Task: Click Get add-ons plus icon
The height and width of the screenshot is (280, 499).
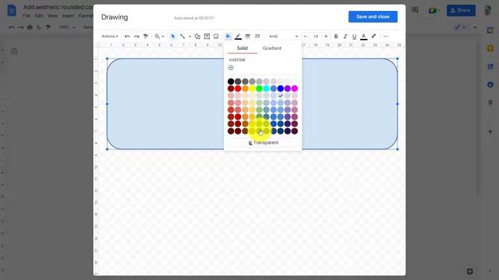Action: [490, 131]
